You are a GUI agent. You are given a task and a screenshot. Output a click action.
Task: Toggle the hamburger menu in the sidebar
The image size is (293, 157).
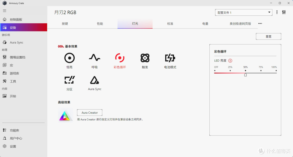[5, 11]
